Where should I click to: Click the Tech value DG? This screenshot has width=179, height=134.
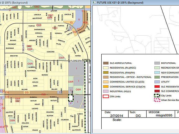(x=138, y=116)
